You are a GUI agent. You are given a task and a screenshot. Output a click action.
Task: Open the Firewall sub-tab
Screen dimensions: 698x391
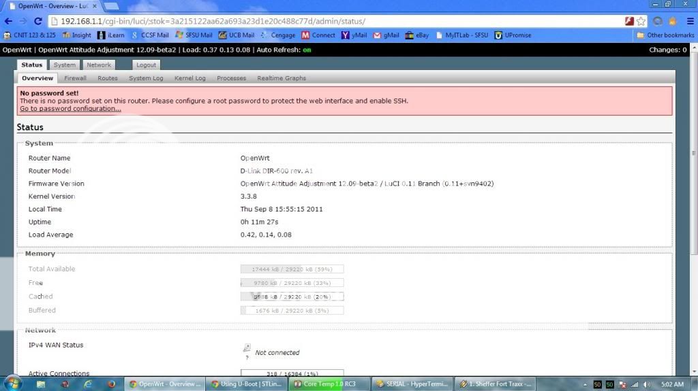75,78
